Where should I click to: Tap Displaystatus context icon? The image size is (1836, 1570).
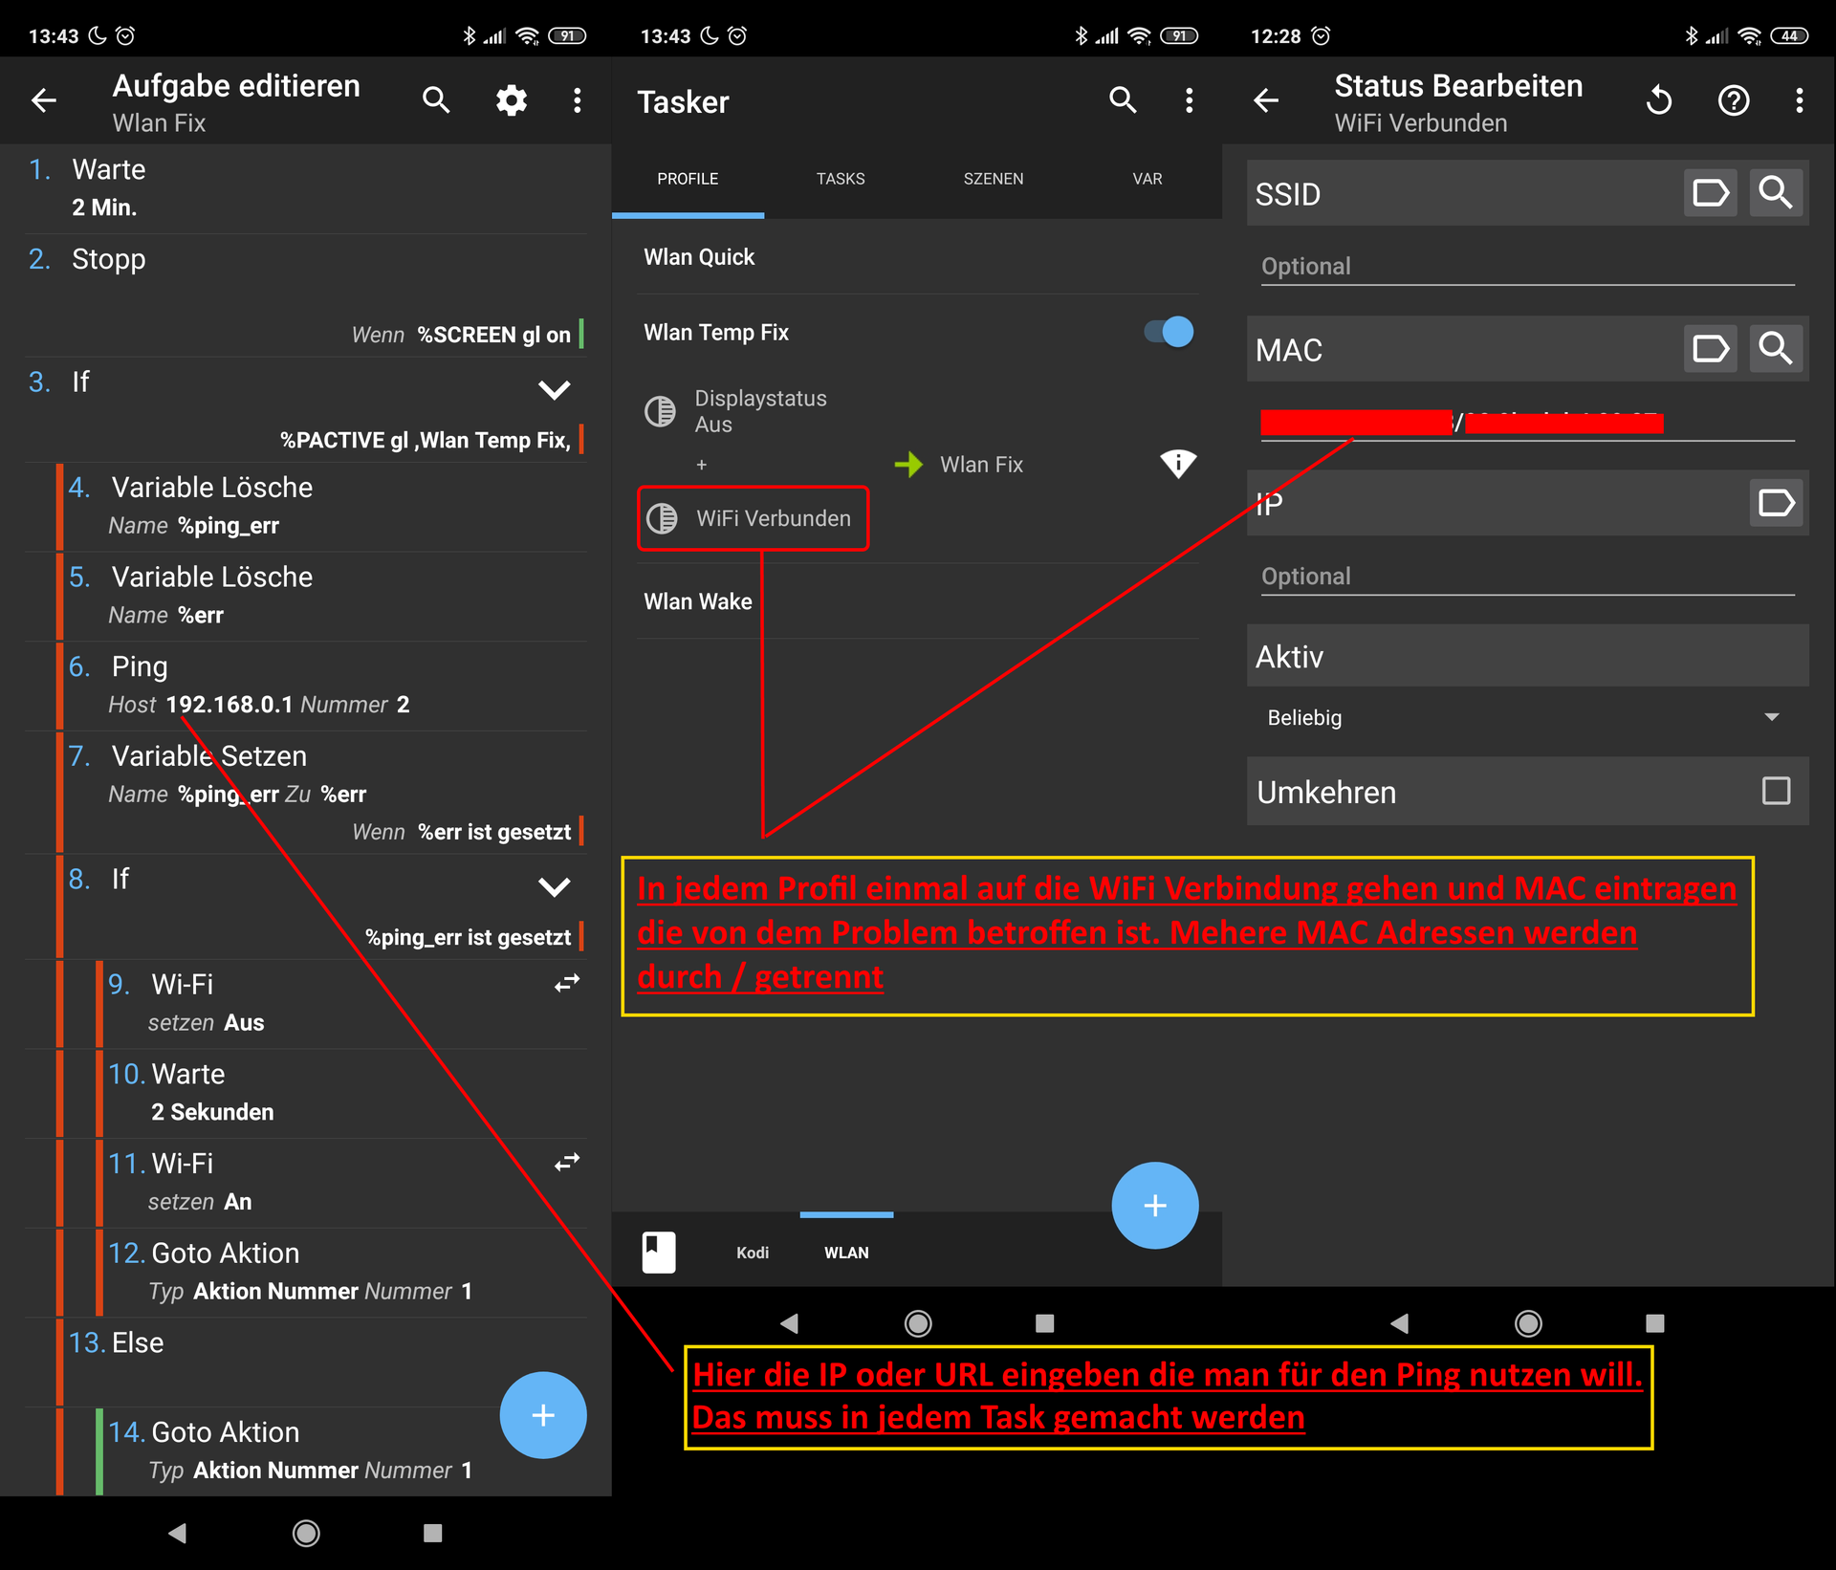point(660,411)
